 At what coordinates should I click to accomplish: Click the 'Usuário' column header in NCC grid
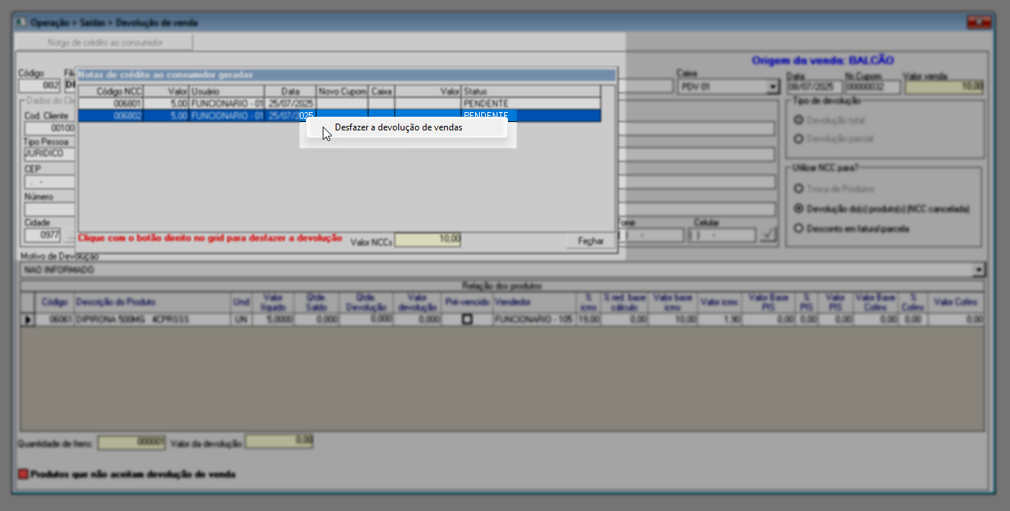(226, 92)
